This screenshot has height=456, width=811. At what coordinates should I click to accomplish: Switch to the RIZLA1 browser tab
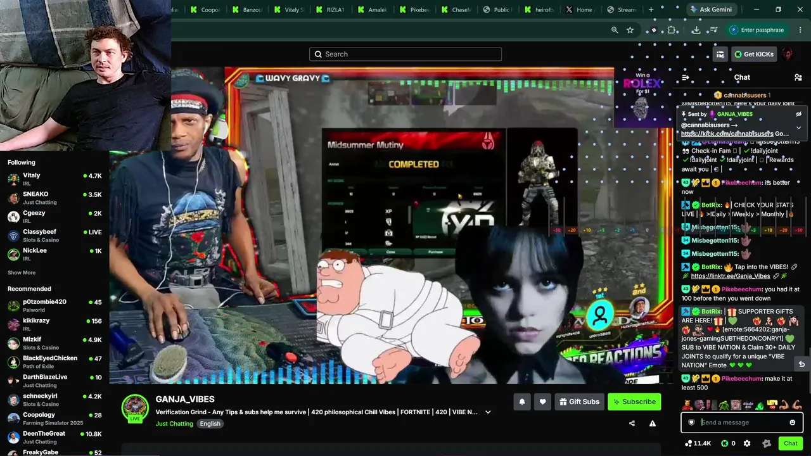tap(329, 9)
